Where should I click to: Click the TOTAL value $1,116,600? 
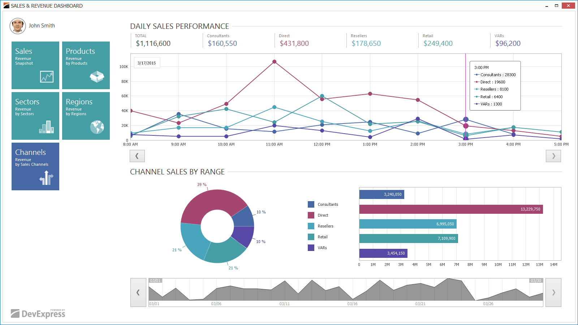tap(153, 43)
